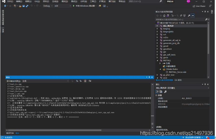This screenshot has height=139, width=216.
Task: Toggle preview selected items in Solution Explorer
Action: coord(192,16)
